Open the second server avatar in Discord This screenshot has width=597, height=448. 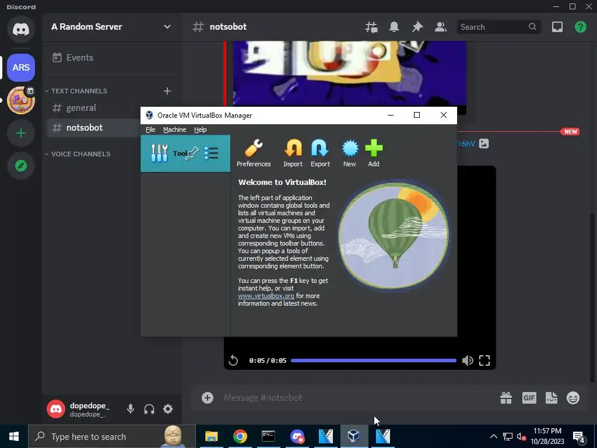21,100
